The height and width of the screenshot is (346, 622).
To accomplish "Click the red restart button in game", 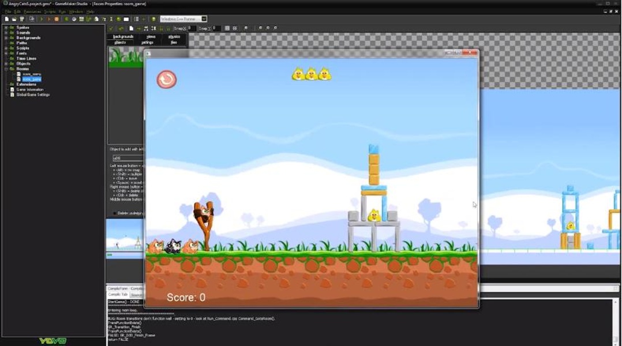I will pyautogui.click(x=167, y=80).
